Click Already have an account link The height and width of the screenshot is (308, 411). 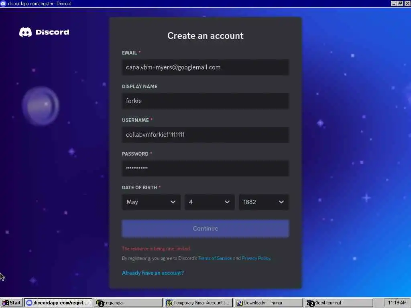pyautogui.click(x=153, y=273)
